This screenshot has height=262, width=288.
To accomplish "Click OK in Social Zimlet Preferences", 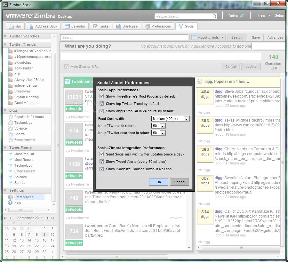I will 159,182.
